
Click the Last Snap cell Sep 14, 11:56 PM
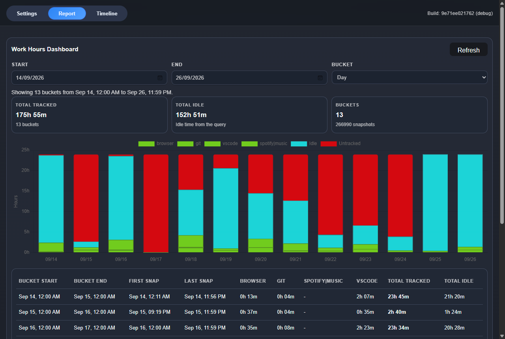(x=205, y=296)
